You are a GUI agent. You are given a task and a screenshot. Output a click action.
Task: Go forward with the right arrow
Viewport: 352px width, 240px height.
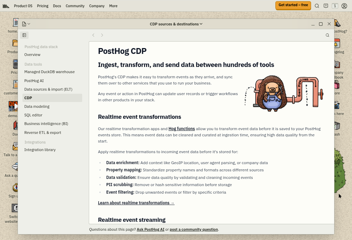(x=102, y=35)
